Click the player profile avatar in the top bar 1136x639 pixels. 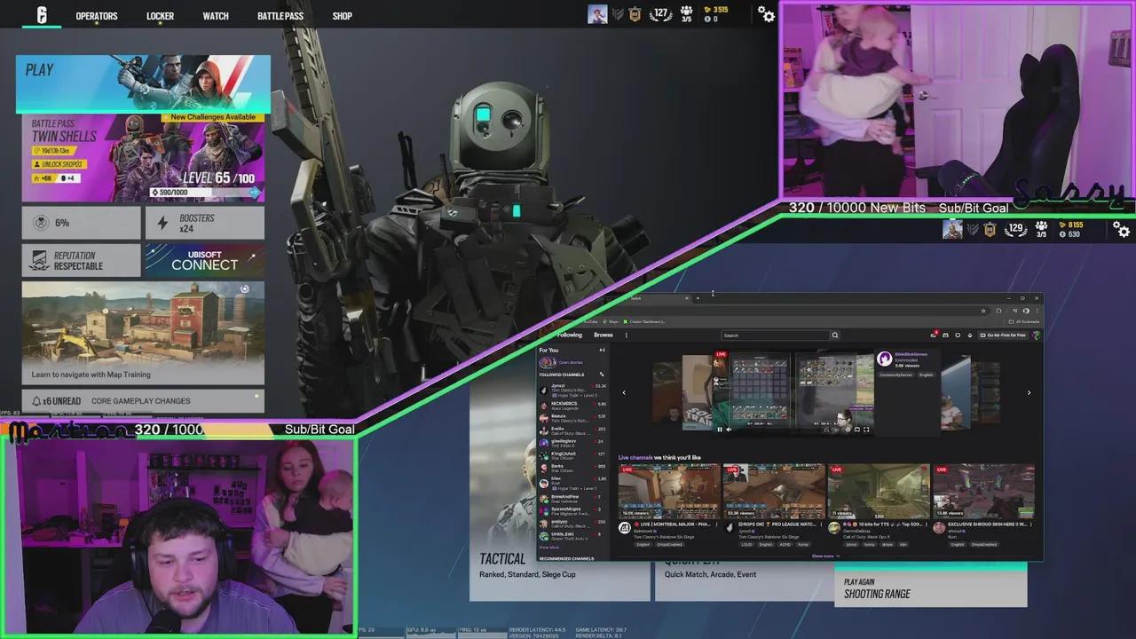[x=597, y=14]
